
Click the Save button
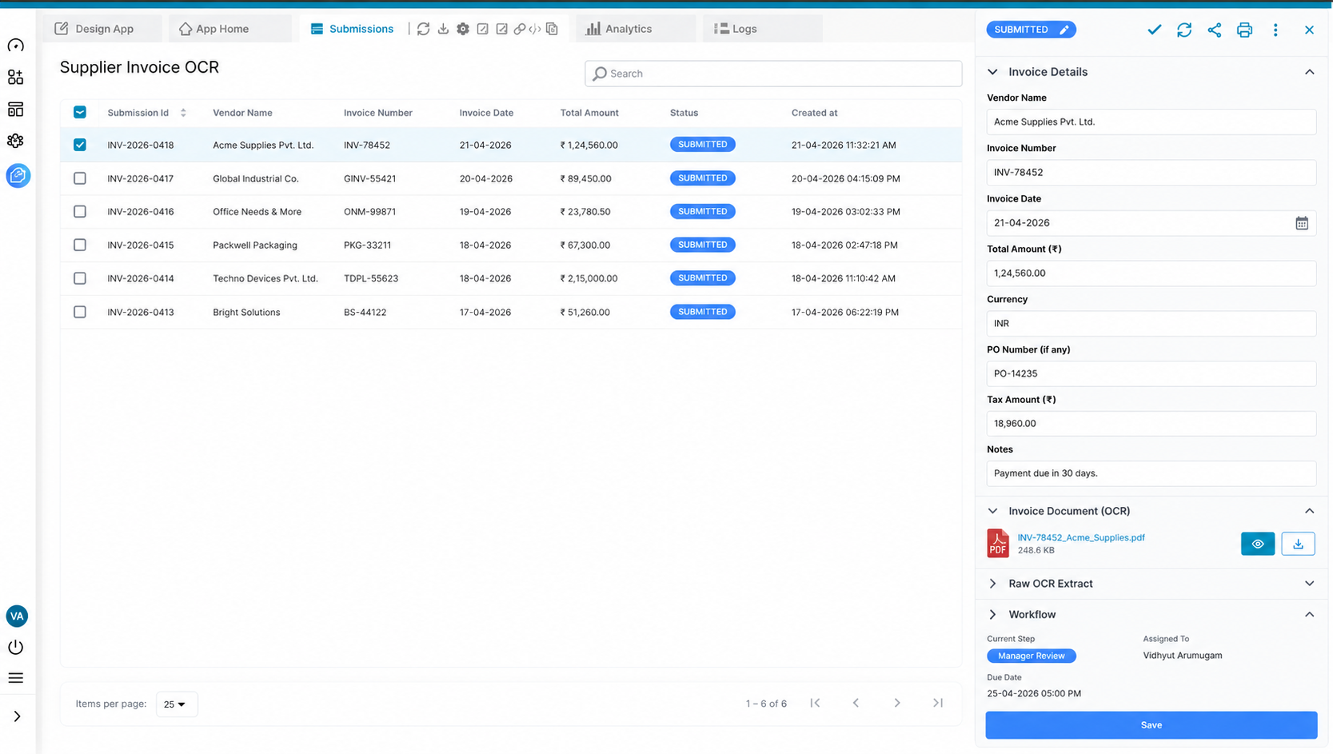1151,725
